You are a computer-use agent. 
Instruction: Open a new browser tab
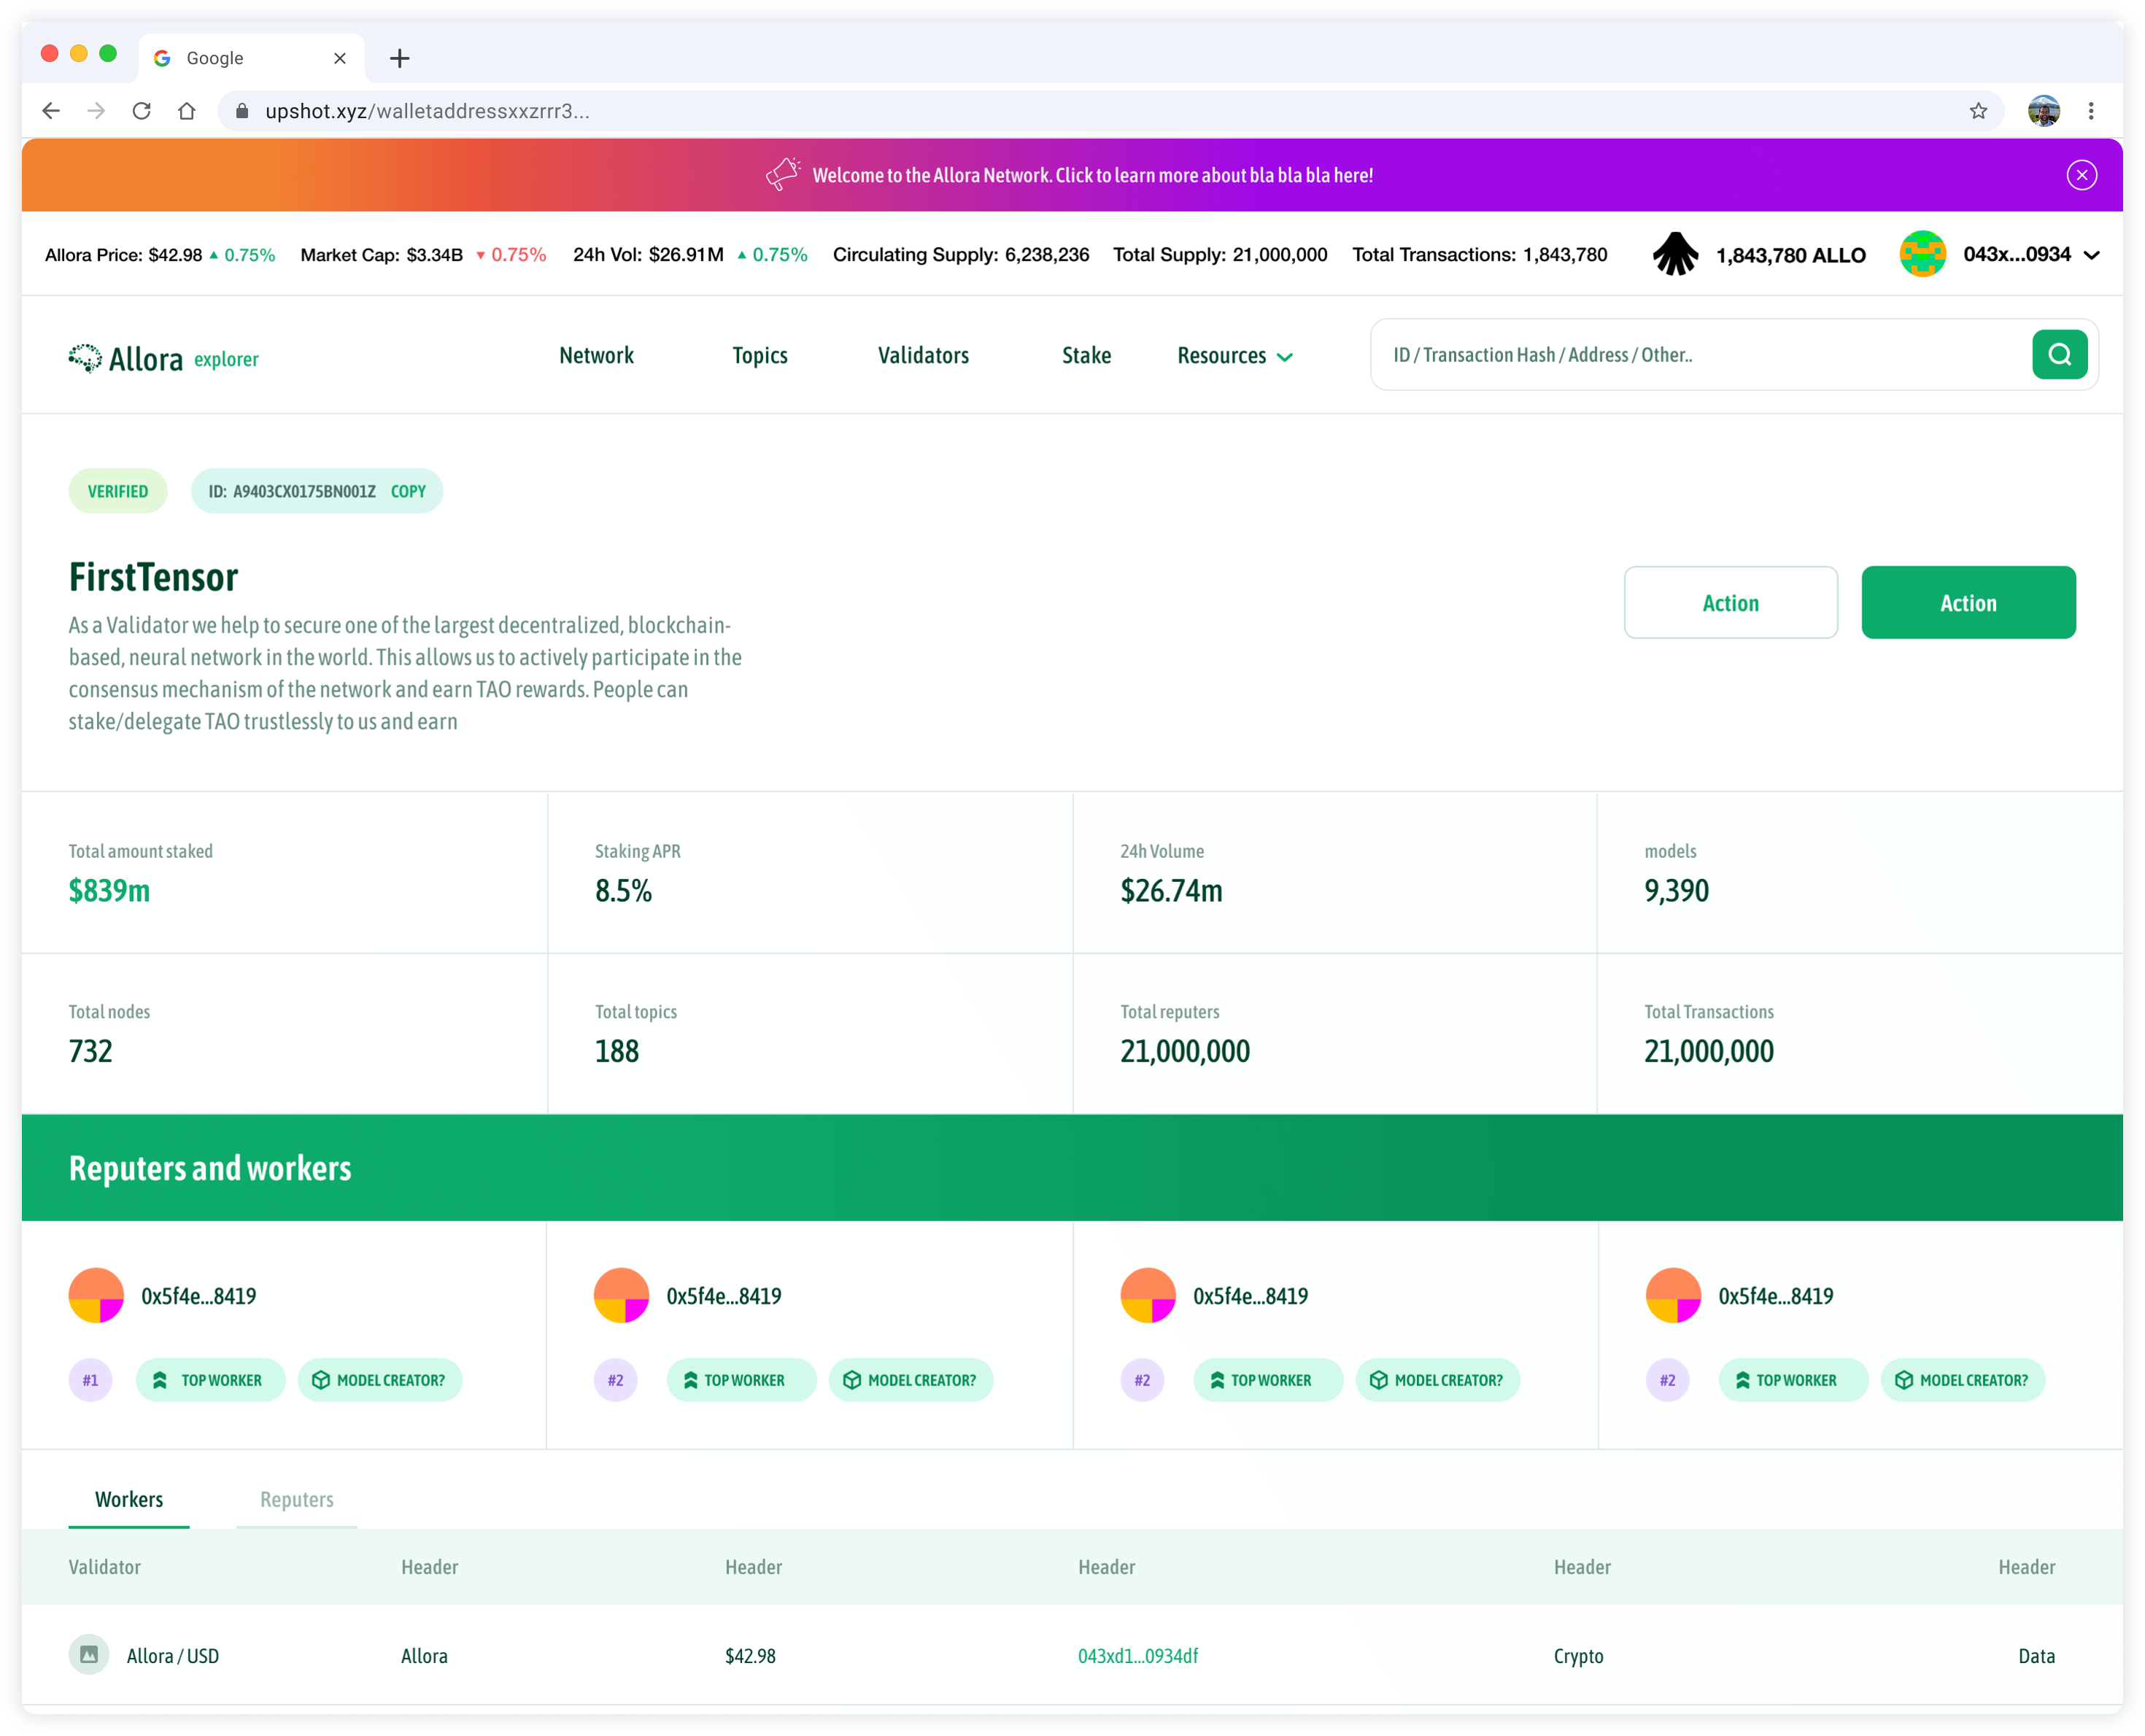[400, 58]
